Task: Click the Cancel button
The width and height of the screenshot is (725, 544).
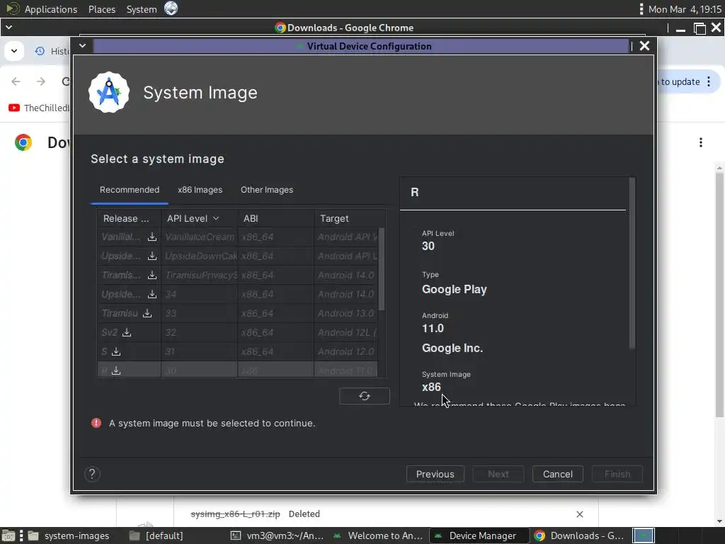Action: [558, 474]
